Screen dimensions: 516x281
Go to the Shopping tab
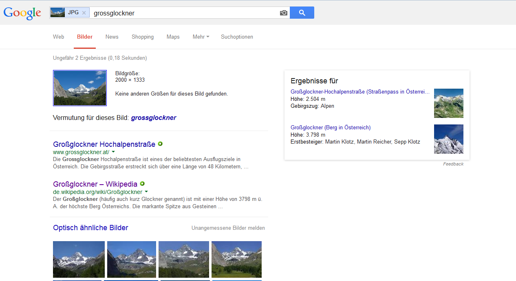click(143, 37)
